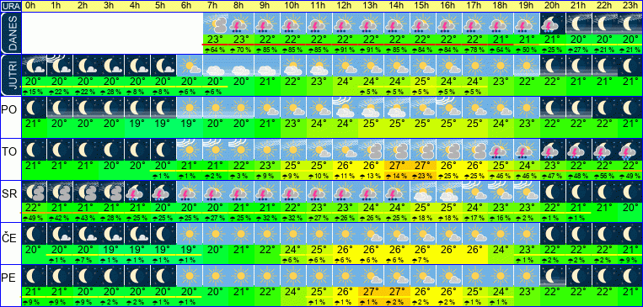Viewport: 643px width, 307px height.
Task: Click the 27° orange cell at TO 14h
Action: coord(397,167)
